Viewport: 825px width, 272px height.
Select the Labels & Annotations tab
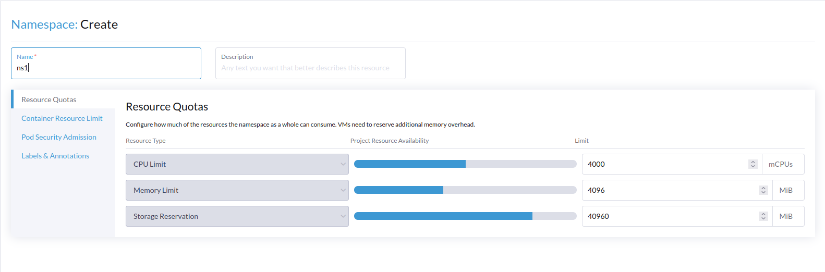point(55,156)
